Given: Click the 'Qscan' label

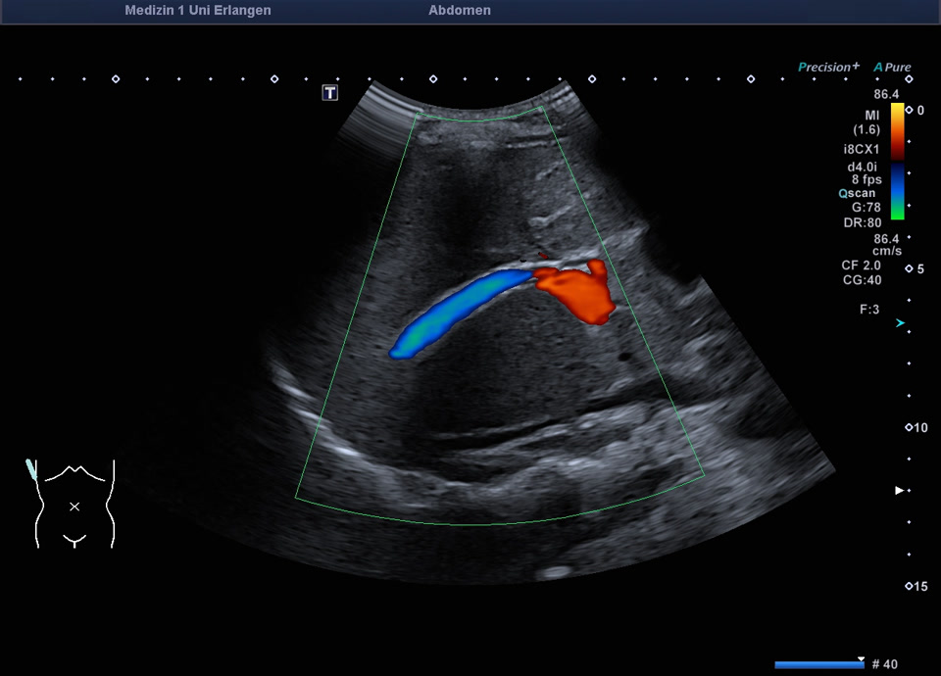Looking at the screenshot, I should pos(857,193).
